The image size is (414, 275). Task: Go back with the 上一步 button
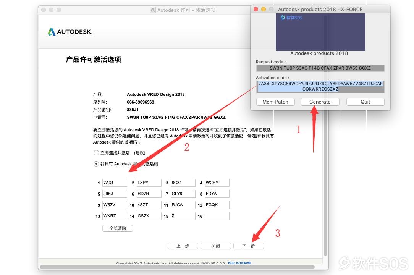coord(183,246)
